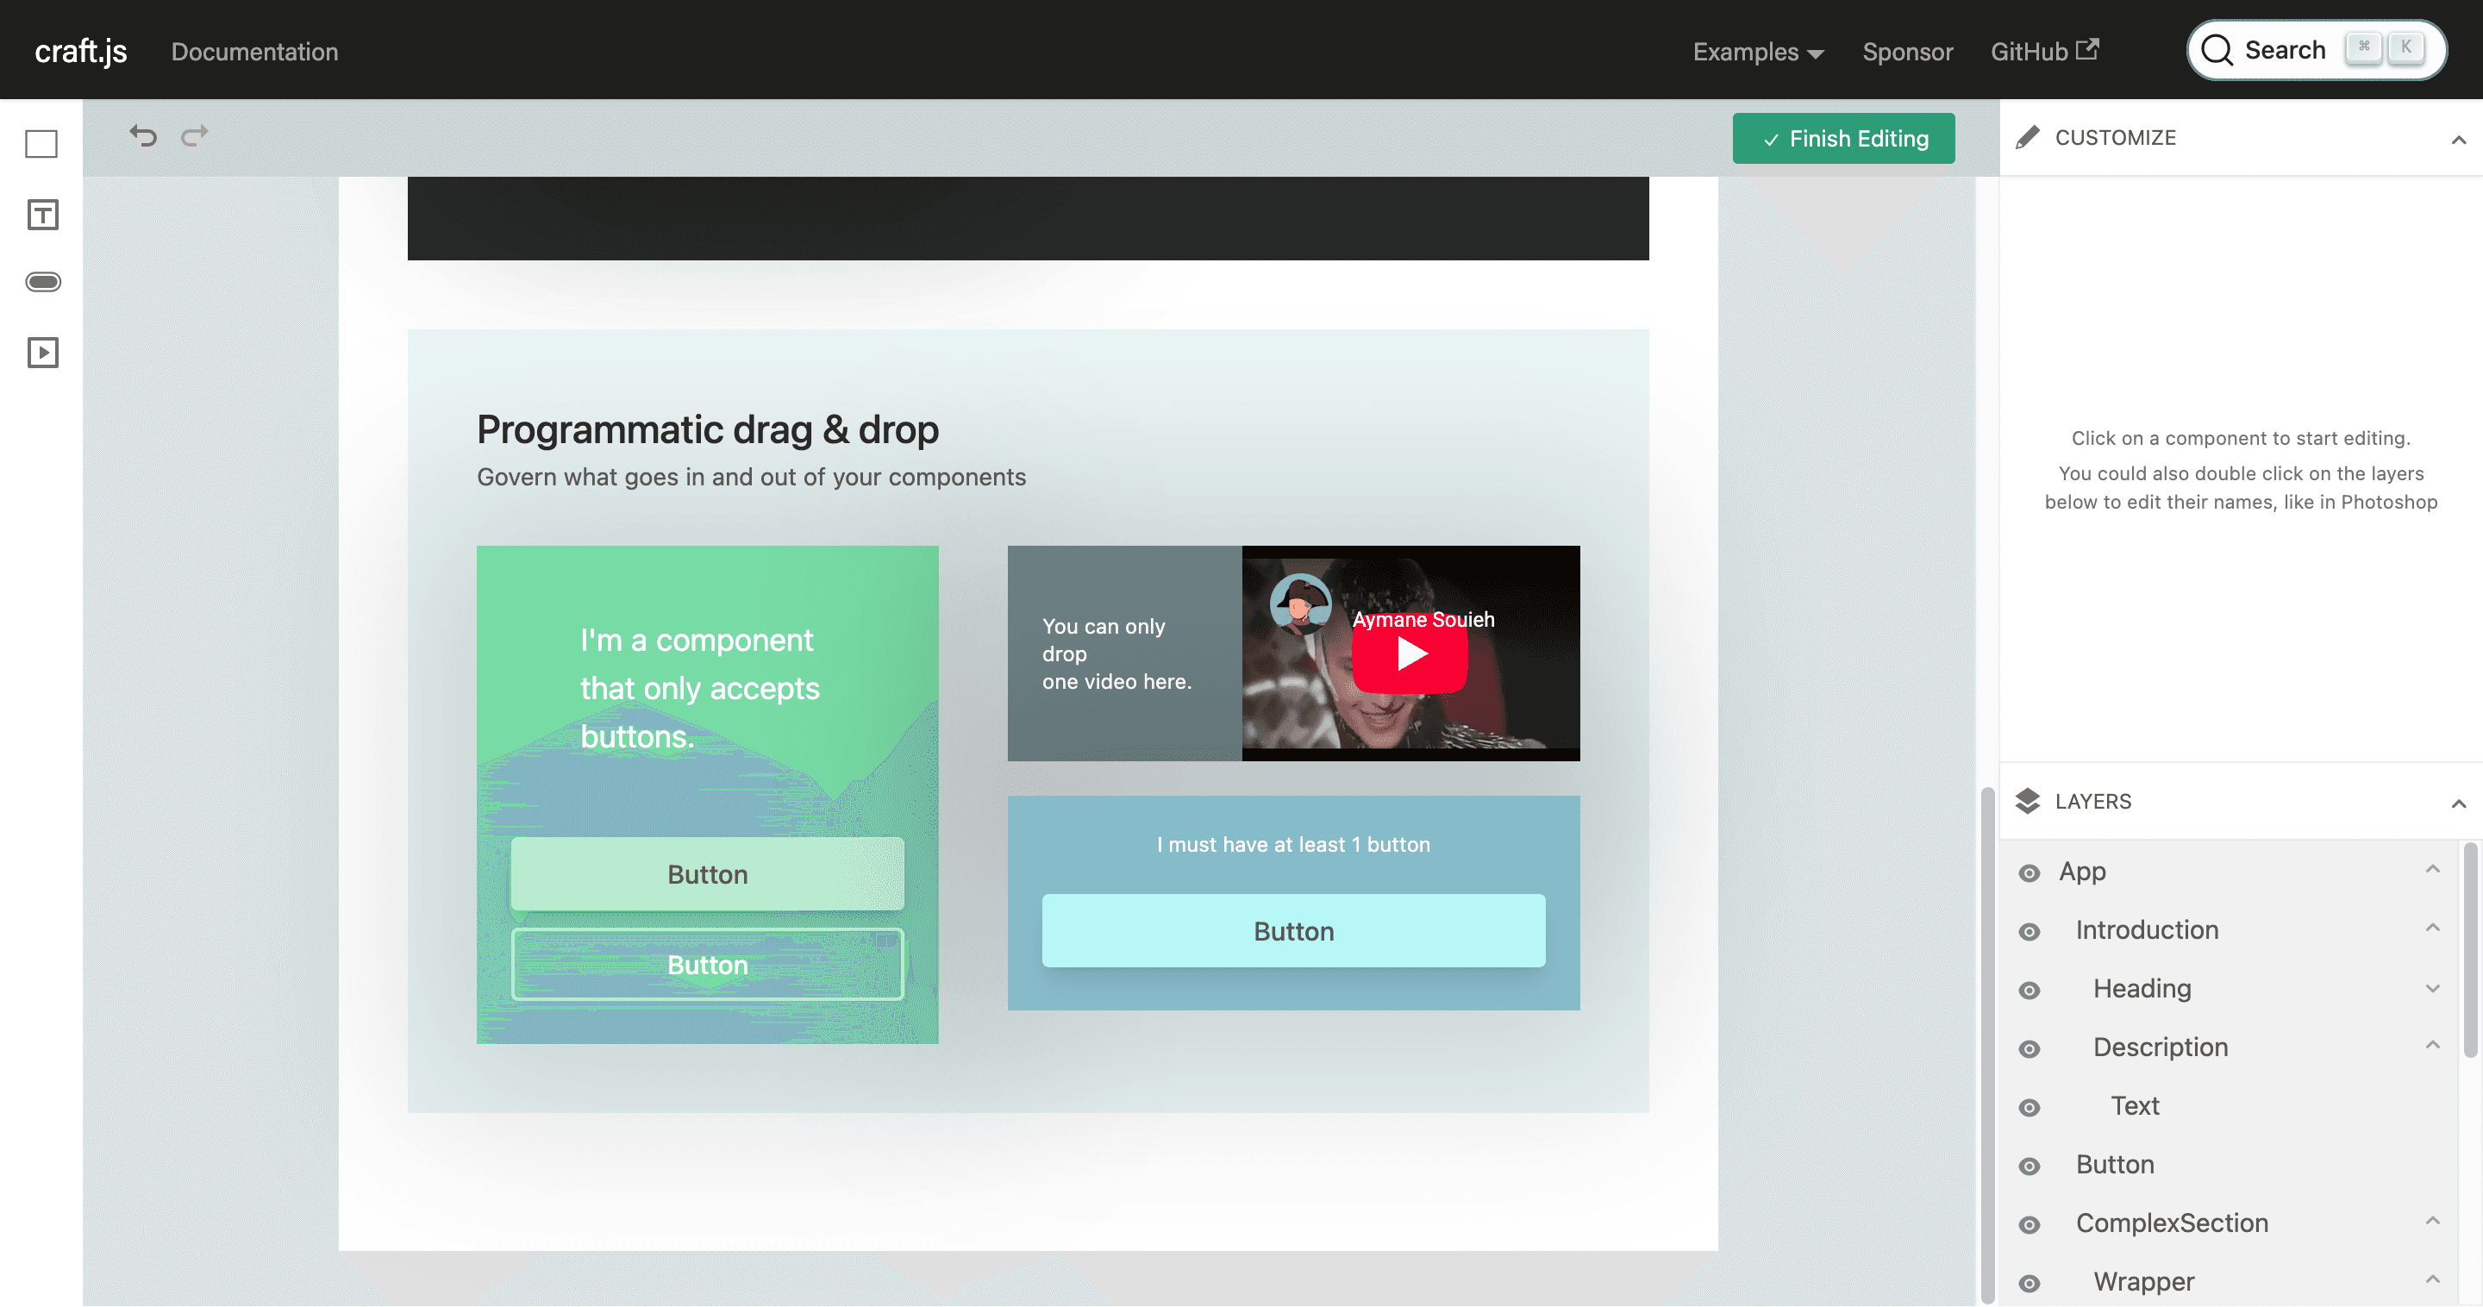
Task: Hide the Description layer
Action: click(x=2029, y=1049)
